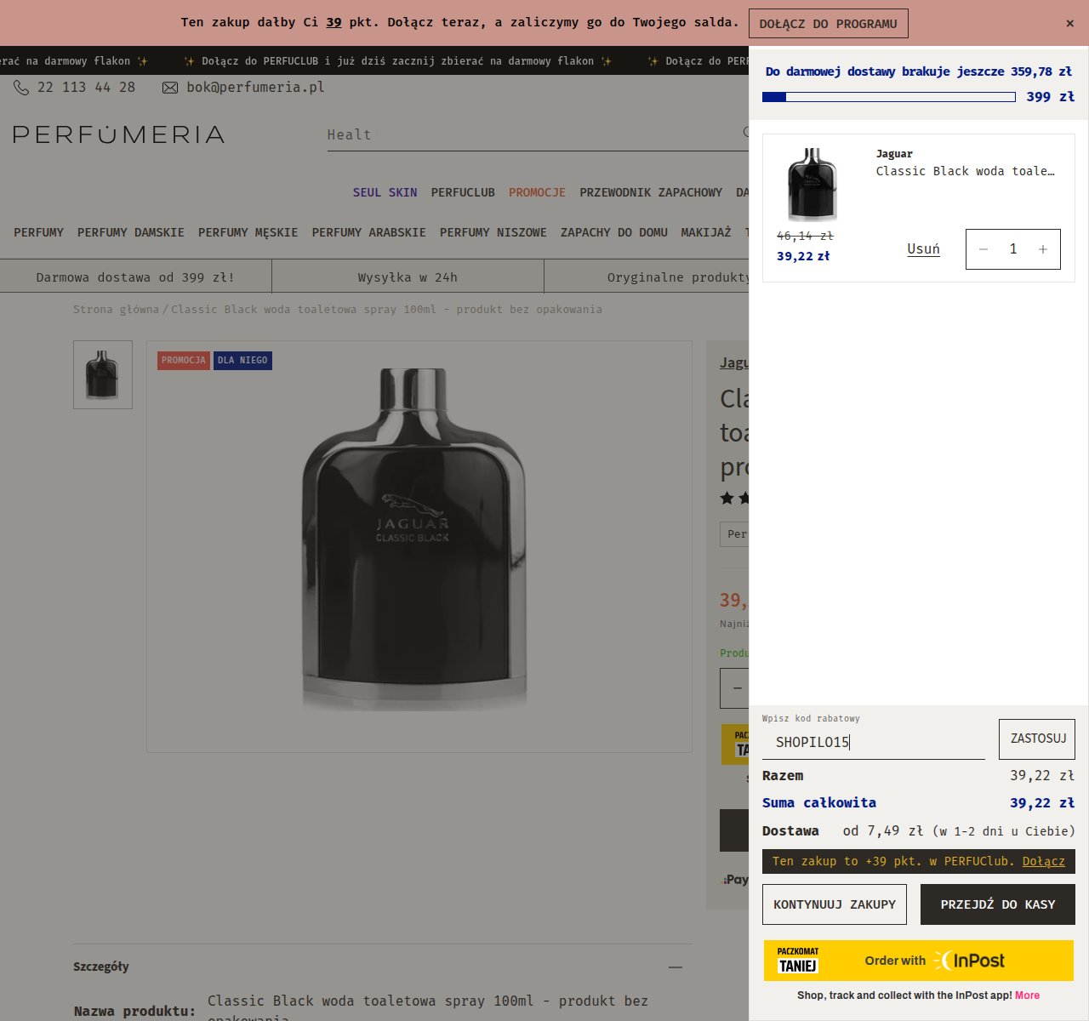Open the ZAPACHY DO DOMU category
The height and width of the screenshot is (1021, 1089).
(614, 232)
